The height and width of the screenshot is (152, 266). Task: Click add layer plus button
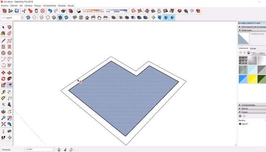pyautogui.click(x=240, y=116)
